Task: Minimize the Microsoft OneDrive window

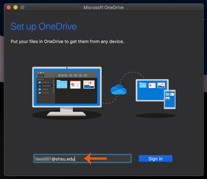Action: pyautogui.click(x=16, y=7)
